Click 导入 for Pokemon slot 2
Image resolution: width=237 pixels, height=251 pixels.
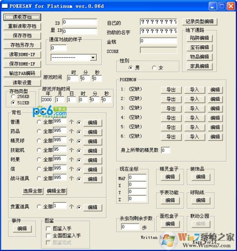pos(195,99)
